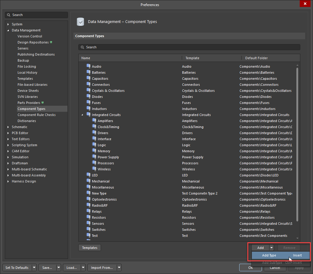Select the Test Componetn Type 2 template cell

(x=200, y=193)
